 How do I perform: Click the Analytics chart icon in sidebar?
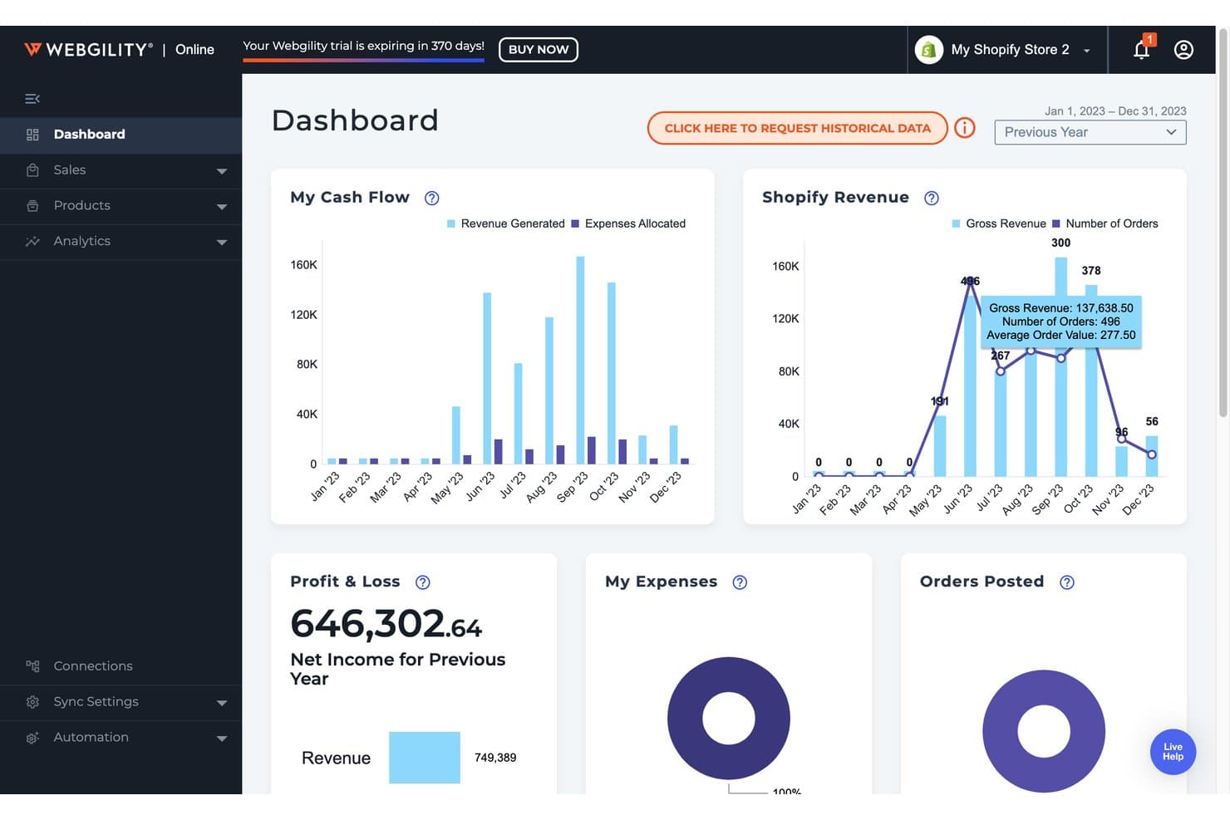(x=32, y=242)
